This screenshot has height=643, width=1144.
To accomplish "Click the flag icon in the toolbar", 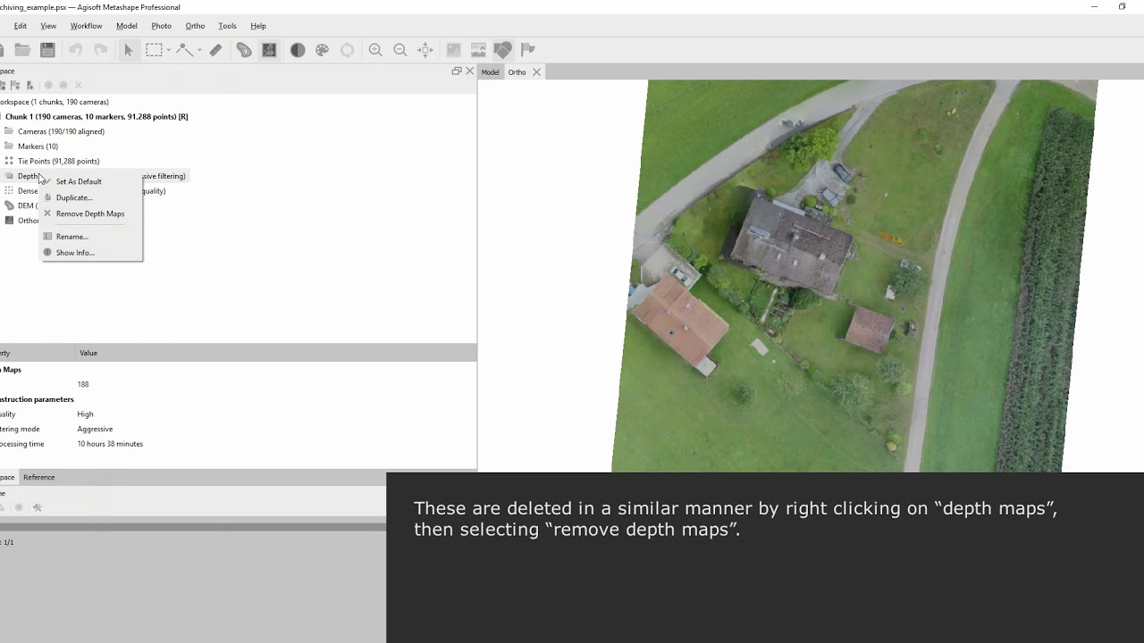I will (528, 50).
